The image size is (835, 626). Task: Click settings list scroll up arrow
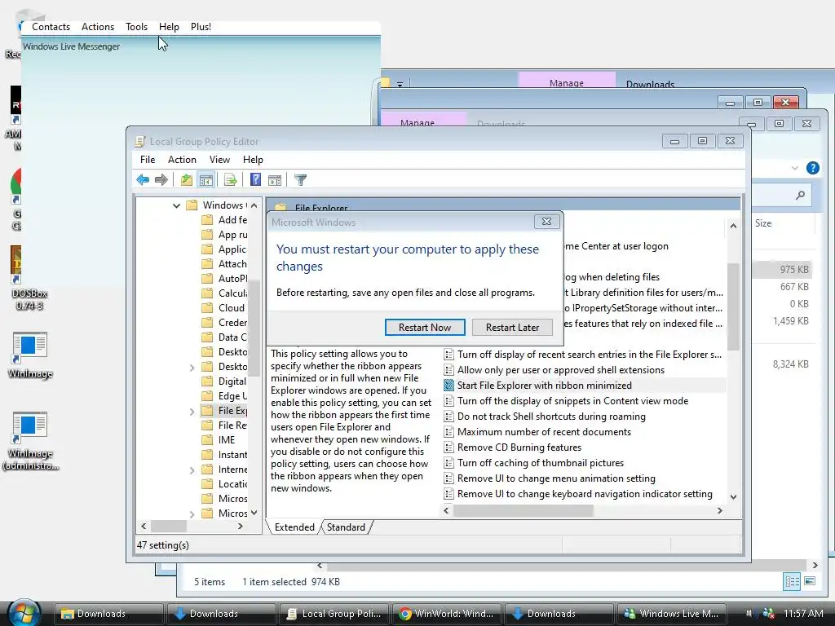733,226
